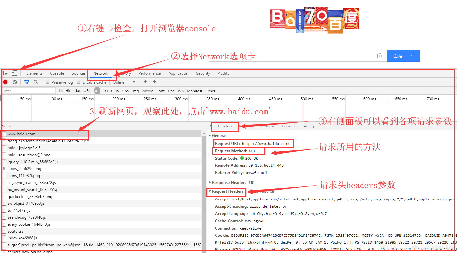The height and width of the screenshot is (253, 457).
Task: Select all_async_search_e83ea72.js request
Action: [x=101, y=183]
